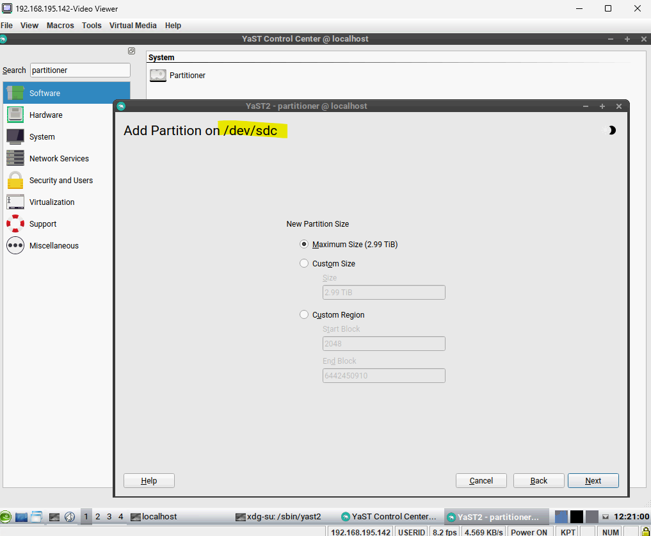651x536 pixels.
Task: Click the Virtualization label in sidebar
Action: (52, 202)
